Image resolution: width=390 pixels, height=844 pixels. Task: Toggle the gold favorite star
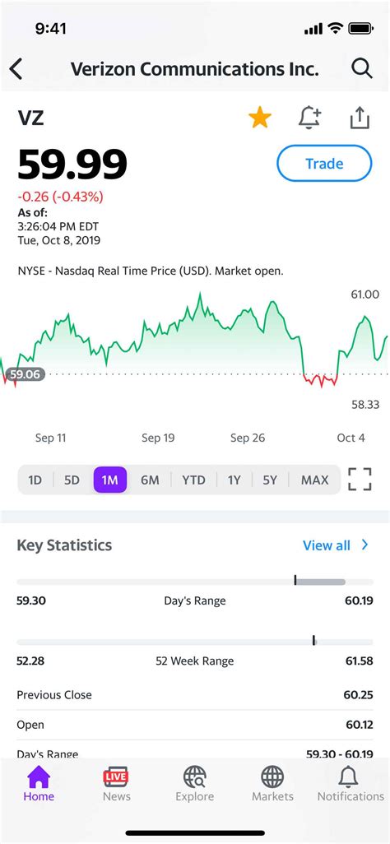(x=260, y=118)
